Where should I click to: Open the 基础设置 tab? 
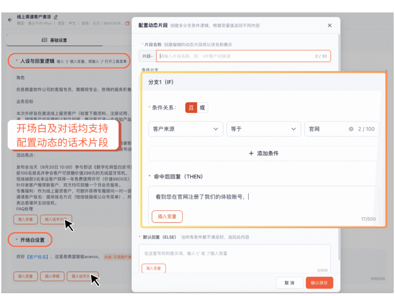pos(54,40)
